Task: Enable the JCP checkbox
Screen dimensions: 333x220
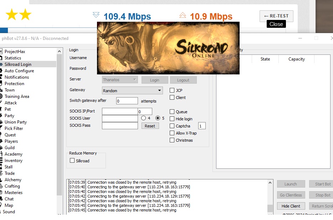Action: (x=172, y=90)
